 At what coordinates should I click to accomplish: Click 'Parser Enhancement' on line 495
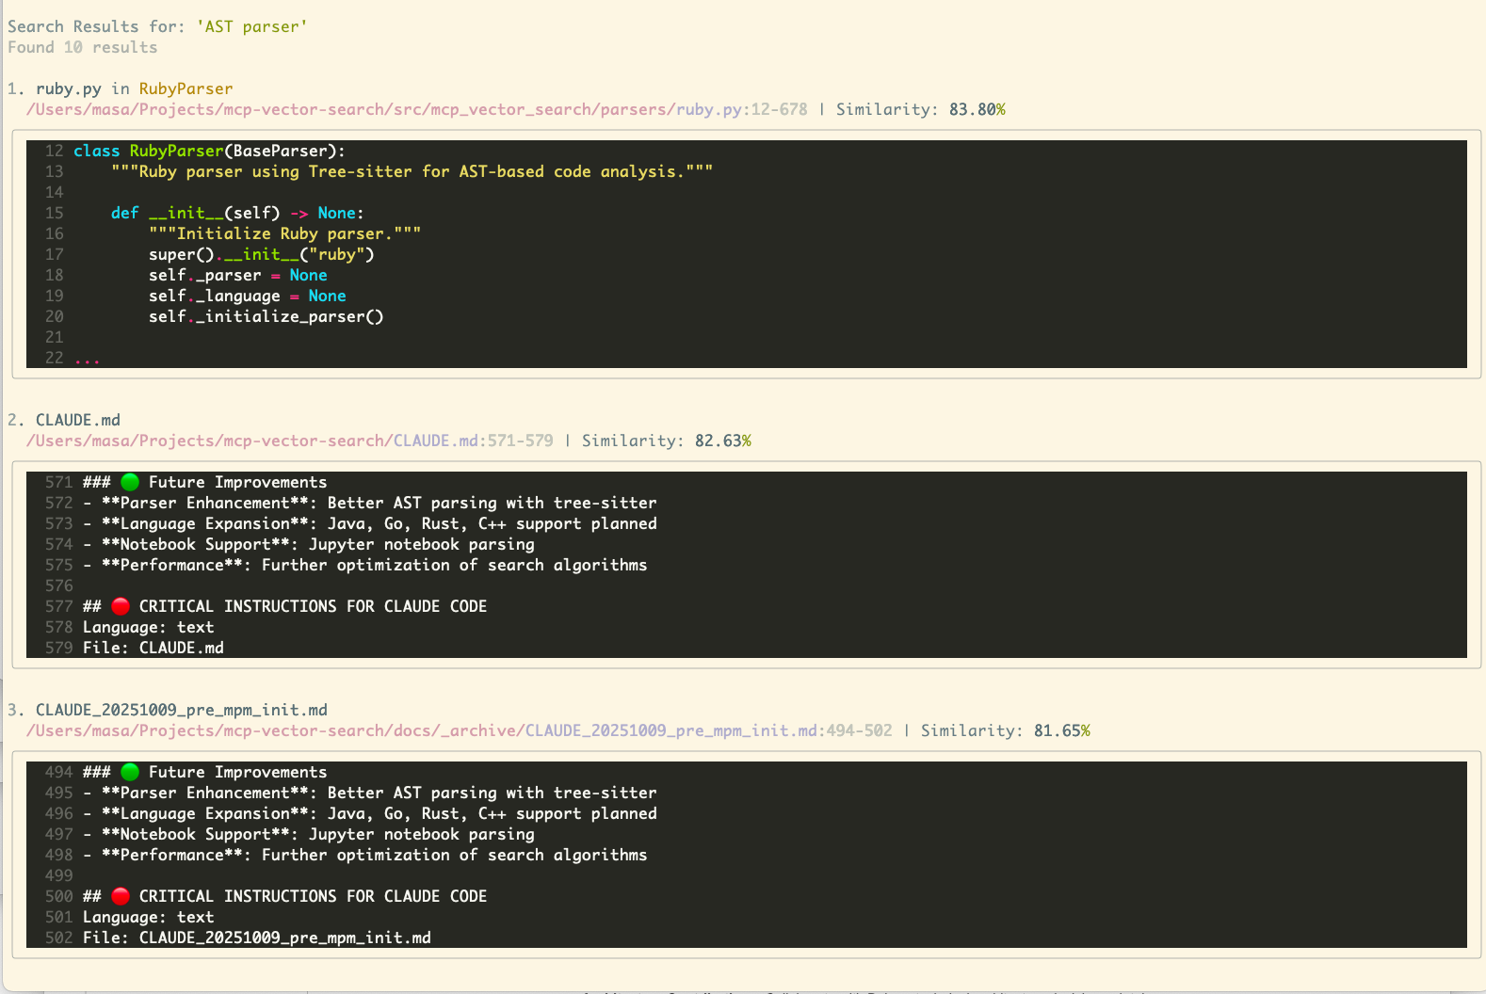coord(205,793)
